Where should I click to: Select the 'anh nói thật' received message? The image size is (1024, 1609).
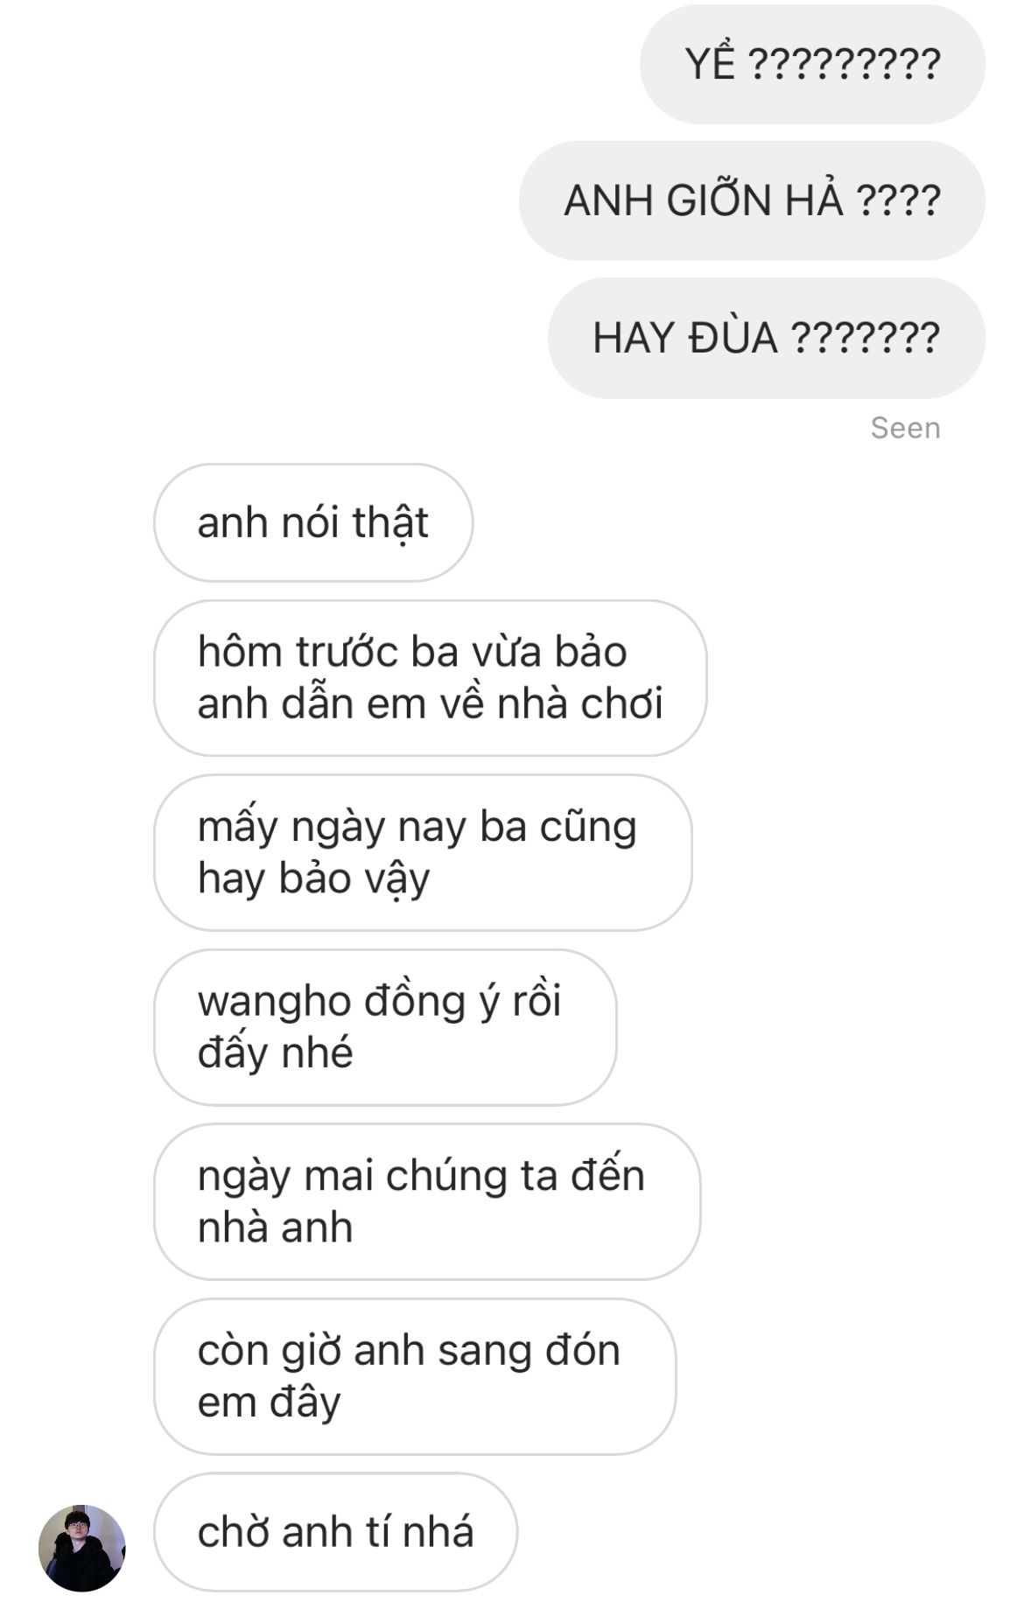(x=313, y=522)
